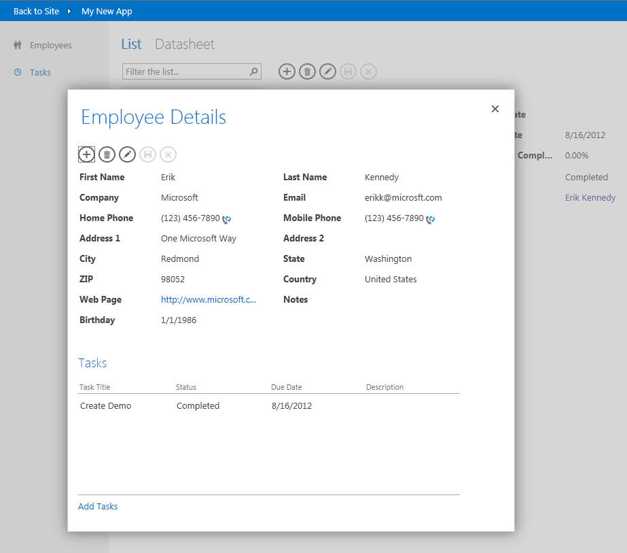Delete the employee using the trash icon
The width and height of the screenshot is (627, 553).
click(107, 154)
